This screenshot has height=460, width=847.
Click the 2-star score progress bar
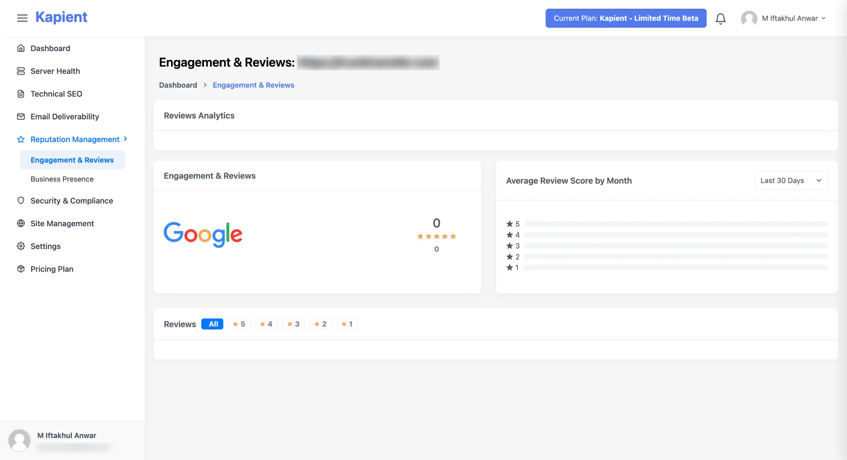[x=676, y=256]
